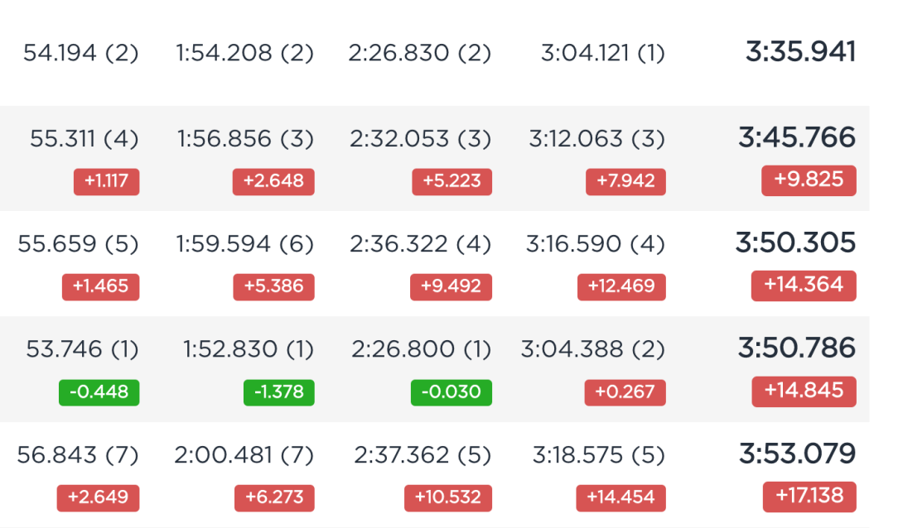Viewport: 903px width, 528px height.
Task: Click the -0.030 green badge
Action: point(451,392)
